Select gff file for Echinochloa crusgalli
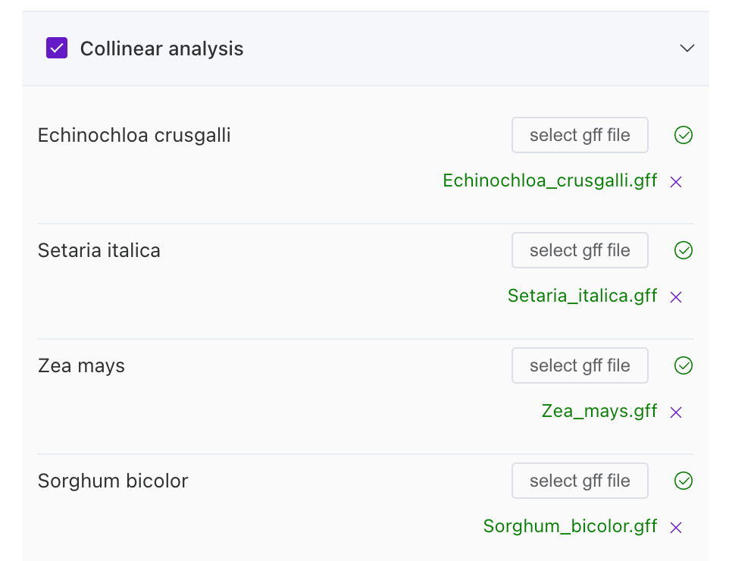The height and width of the screenshot is (561, 729). 580,135
